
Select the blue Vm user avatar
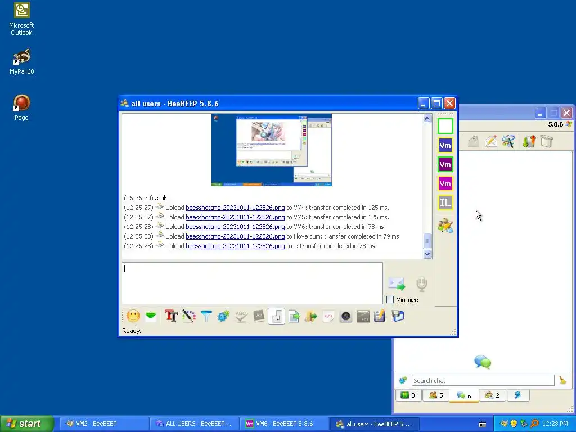coord(445,145)
